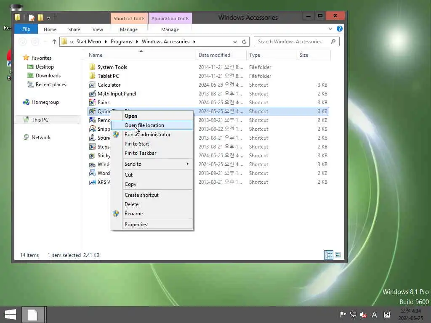Toggle the Korean IME language indicator

pyautogui.click(x=387, y=315)
